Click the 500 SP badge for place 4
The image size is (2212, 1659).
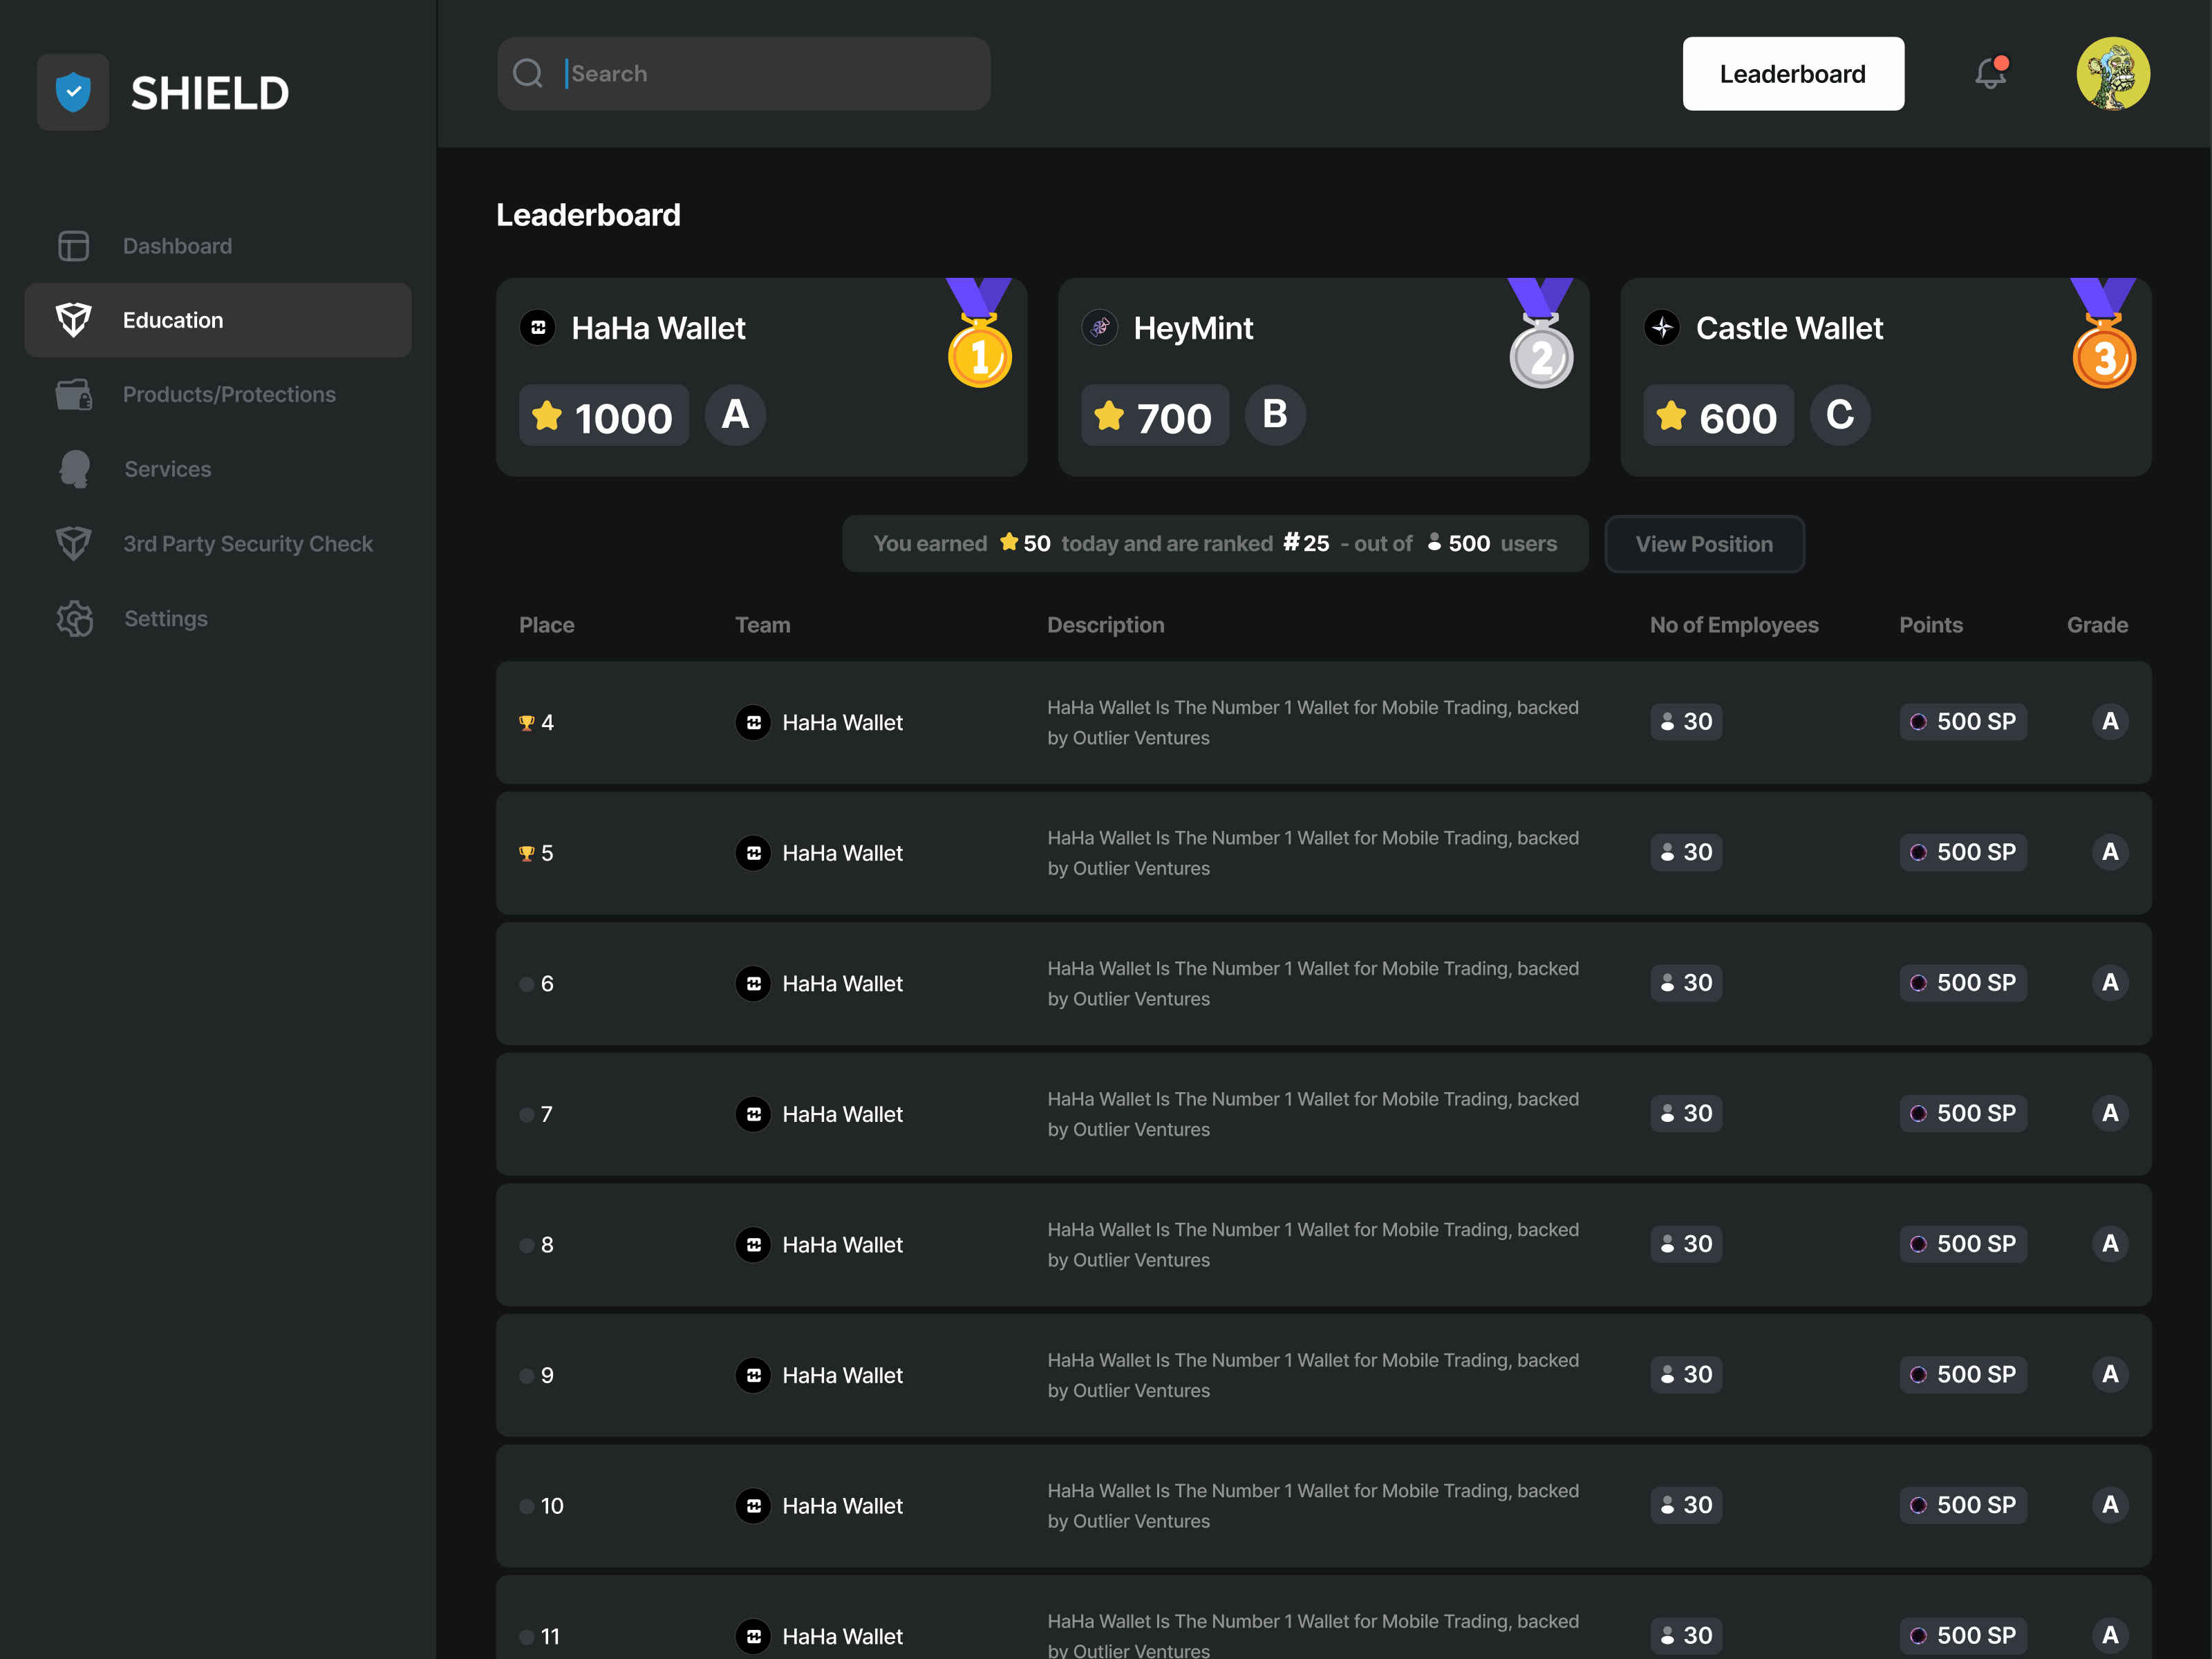tap(1962, 722)
